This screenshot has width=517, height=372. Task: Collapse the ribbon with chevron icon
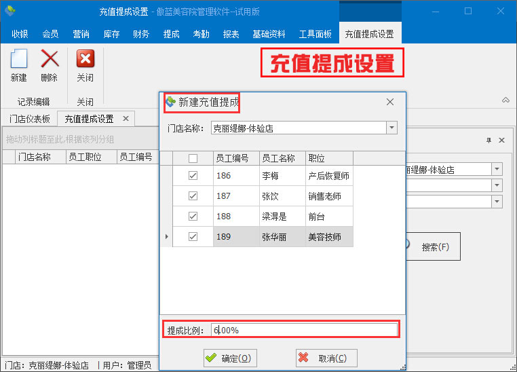[505, 100]
